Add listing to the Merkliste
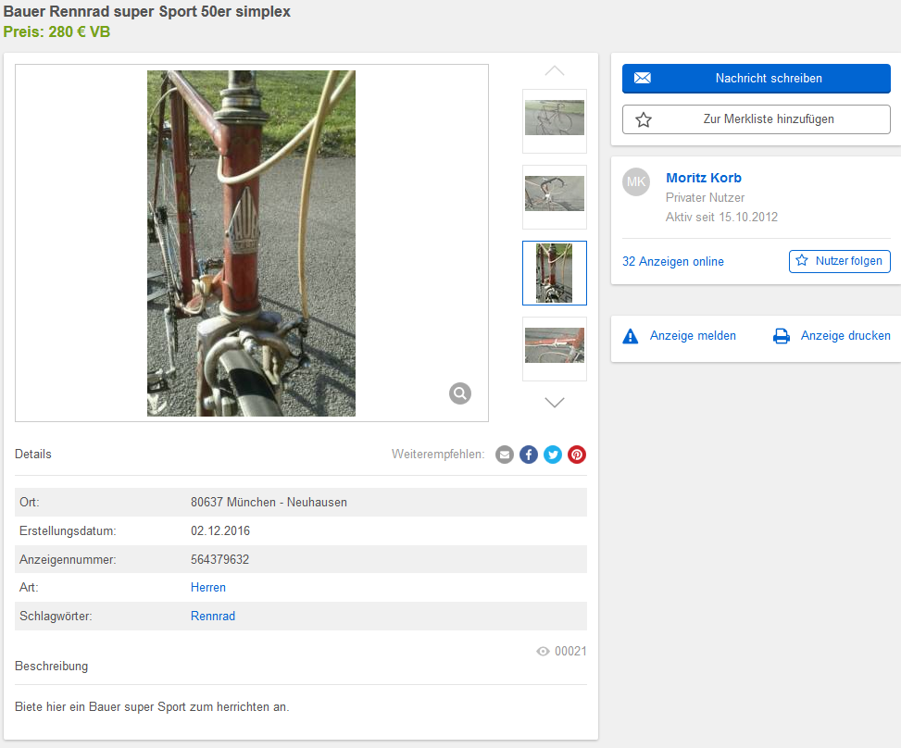The image size is (901, 748). coord(756,119)
